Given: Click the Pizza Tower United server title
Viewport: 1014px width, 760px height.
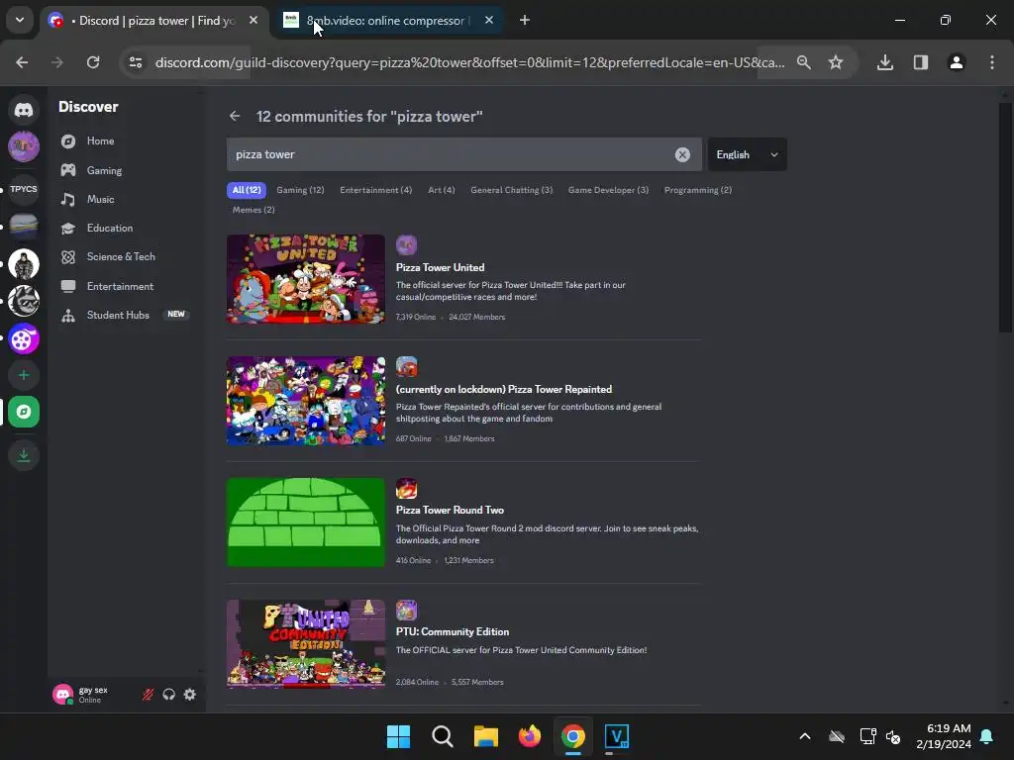Looking at the screenshot, I should (440, 267).
